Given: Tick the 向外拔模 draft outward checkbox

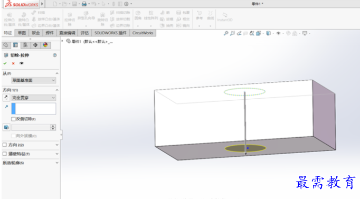Looking at the screenshot, I should (x=13, y=136).
